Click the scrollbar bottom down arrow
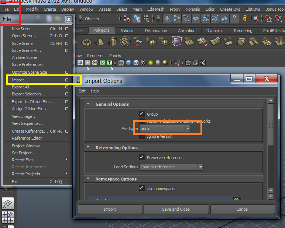The width and height of the screenshot is (285, 228). 271,196
